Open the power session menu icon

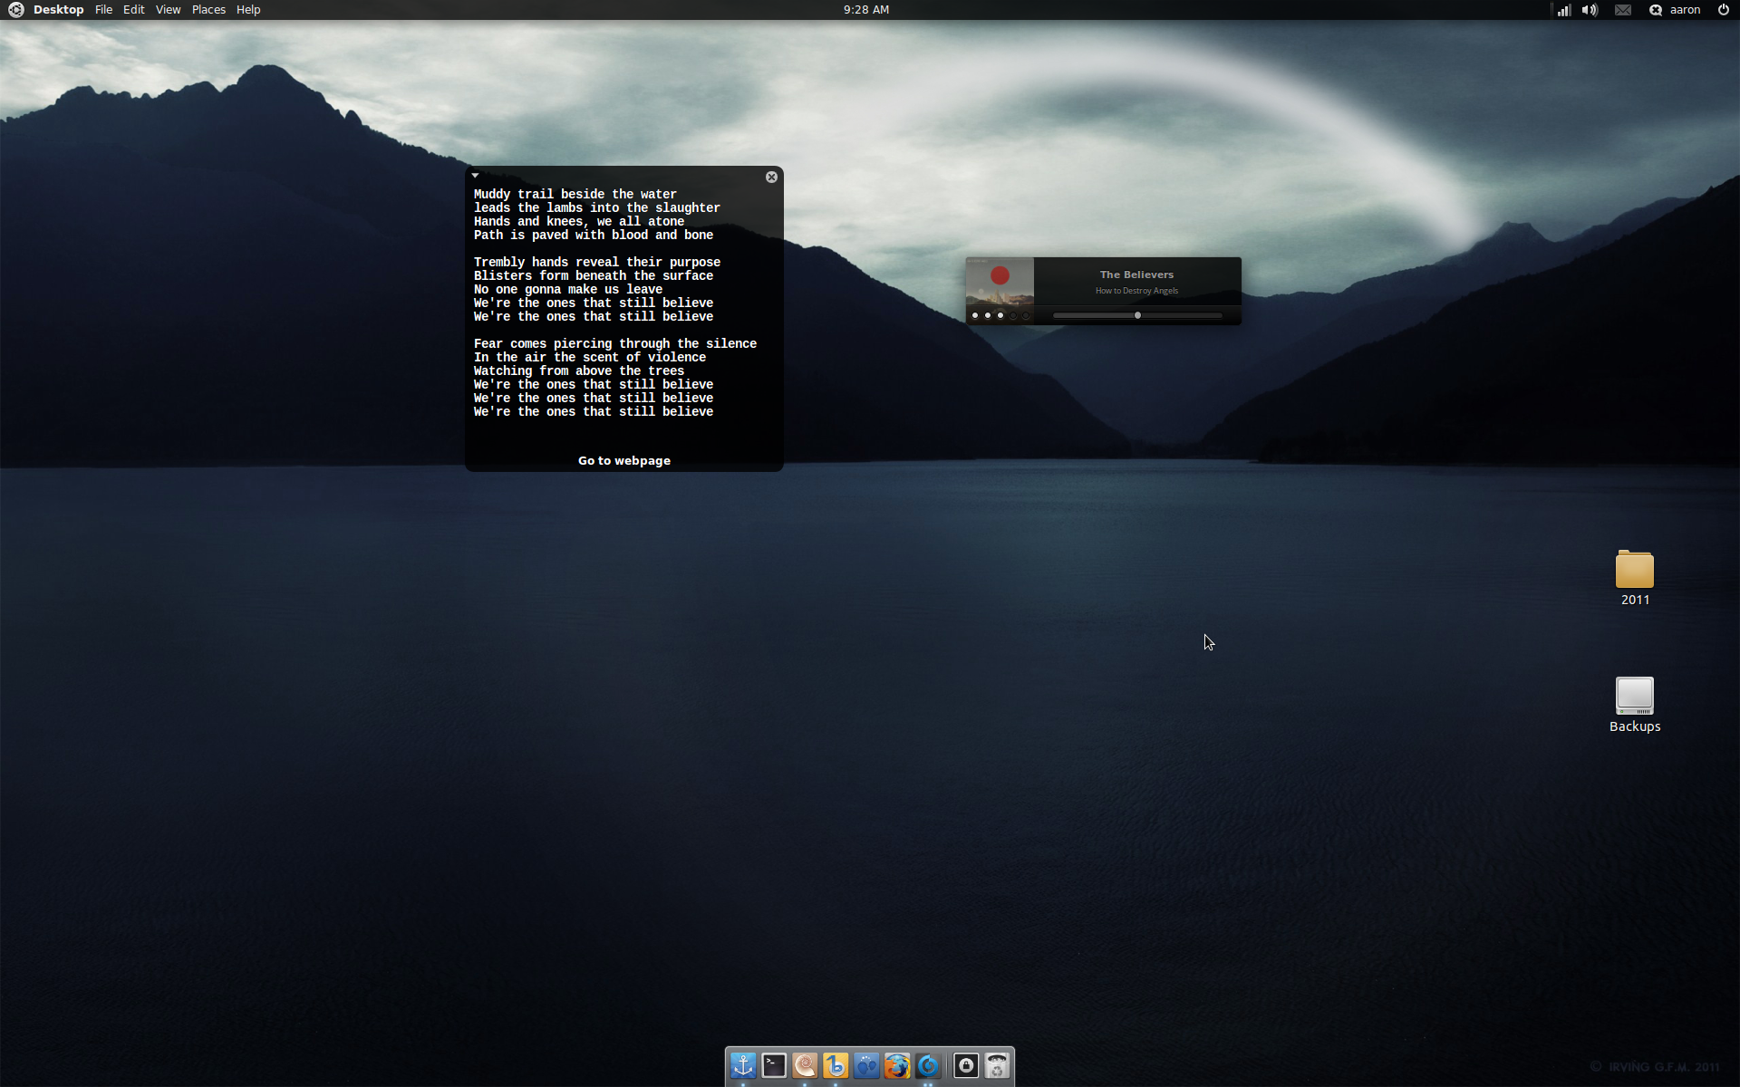coord(1723,10)
